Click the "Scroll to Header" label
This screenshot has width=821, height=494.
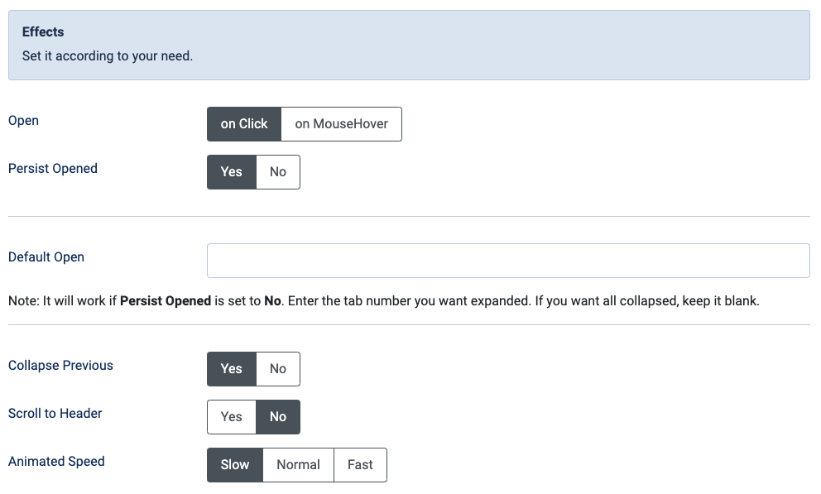click(55, 414)
